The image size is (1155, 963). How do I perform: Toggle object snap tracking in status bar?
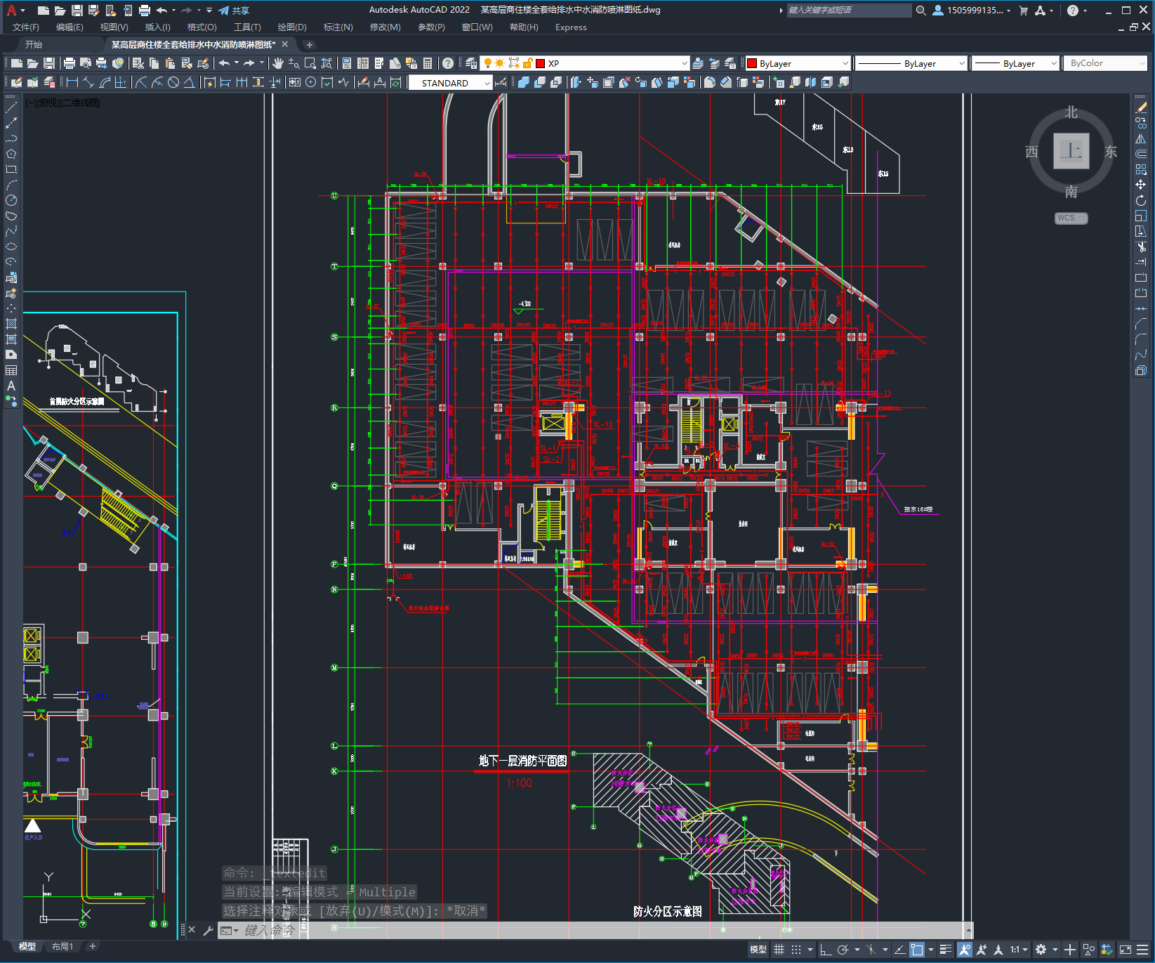pyautogui.click(x=899, y=950)
